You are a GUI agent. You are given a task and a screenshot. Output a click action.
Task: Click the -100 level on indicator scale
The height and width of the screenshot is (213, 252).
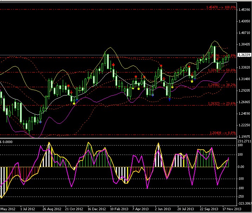pos(240,179)
